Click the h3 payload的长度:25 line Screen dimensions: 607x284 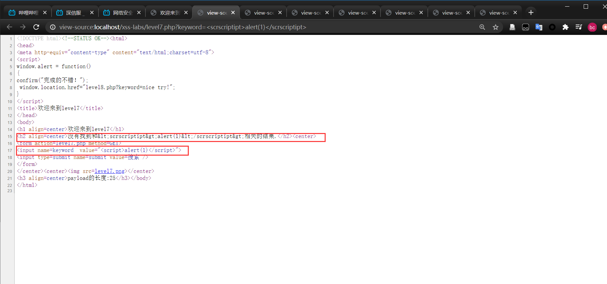coord(84,178)
